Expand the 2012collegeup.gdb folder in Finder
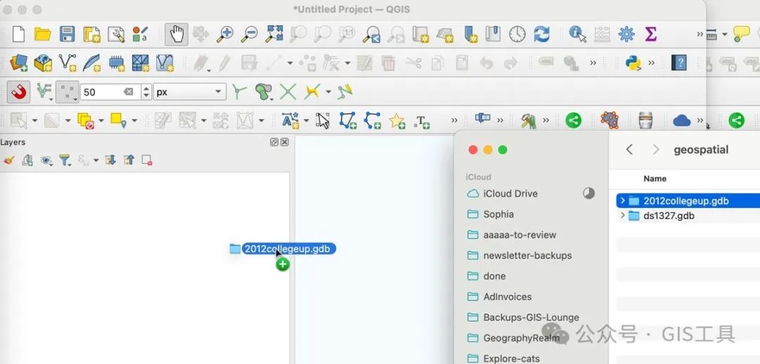760x364 pixels. (x=623, y=200)
